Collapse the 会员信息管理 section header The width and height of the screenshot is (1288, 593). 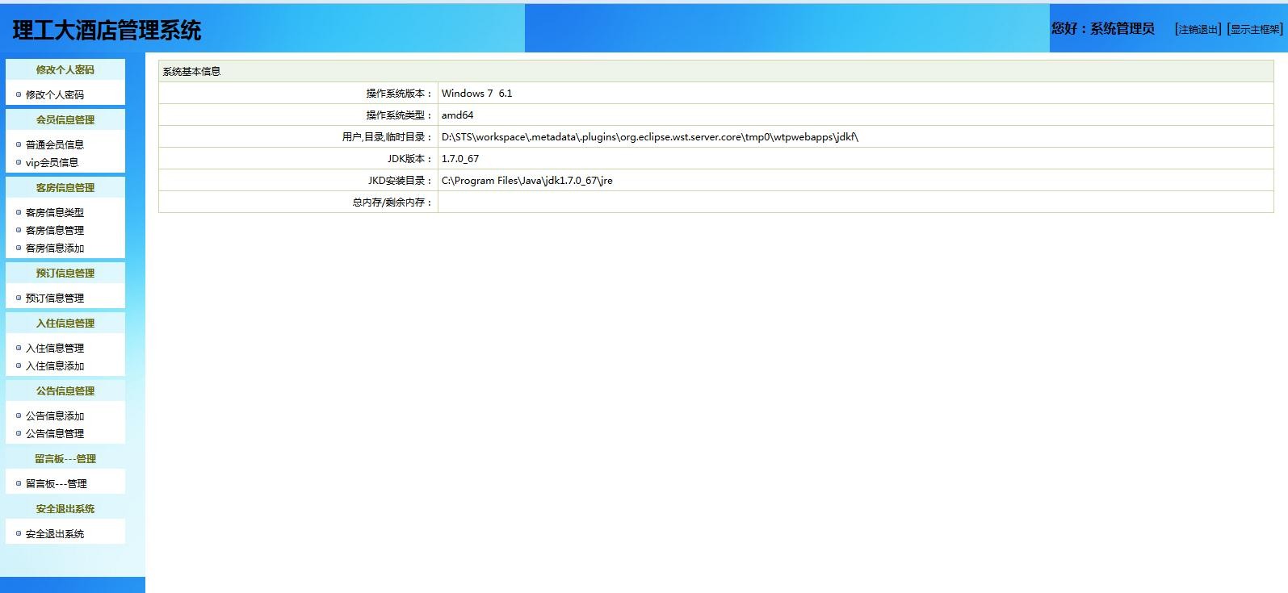click(65, 119)
